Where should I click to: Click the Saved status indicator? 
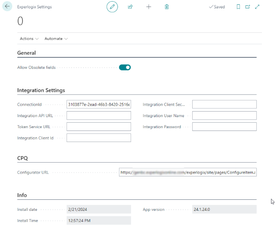[217, 7]
